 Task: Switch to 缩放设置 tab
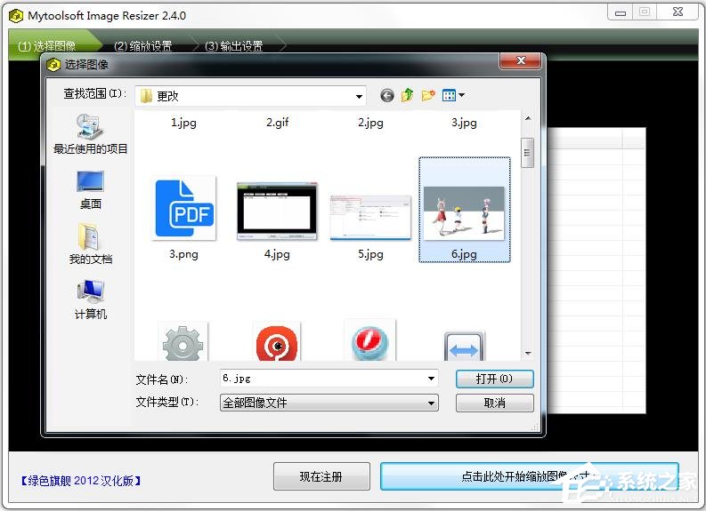(x=142, y=46)
